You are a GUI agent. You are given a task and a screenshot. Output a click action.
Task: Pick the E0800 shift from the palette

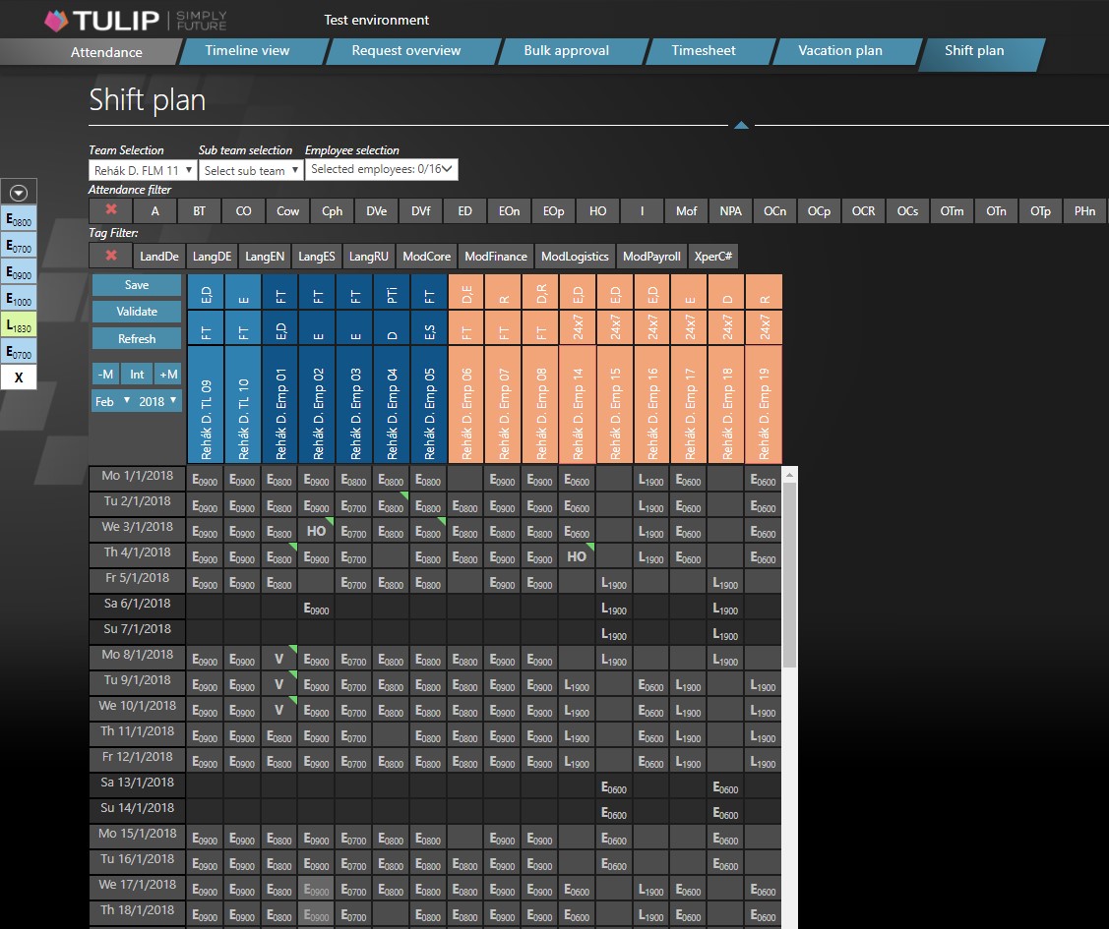coord(19,219)
